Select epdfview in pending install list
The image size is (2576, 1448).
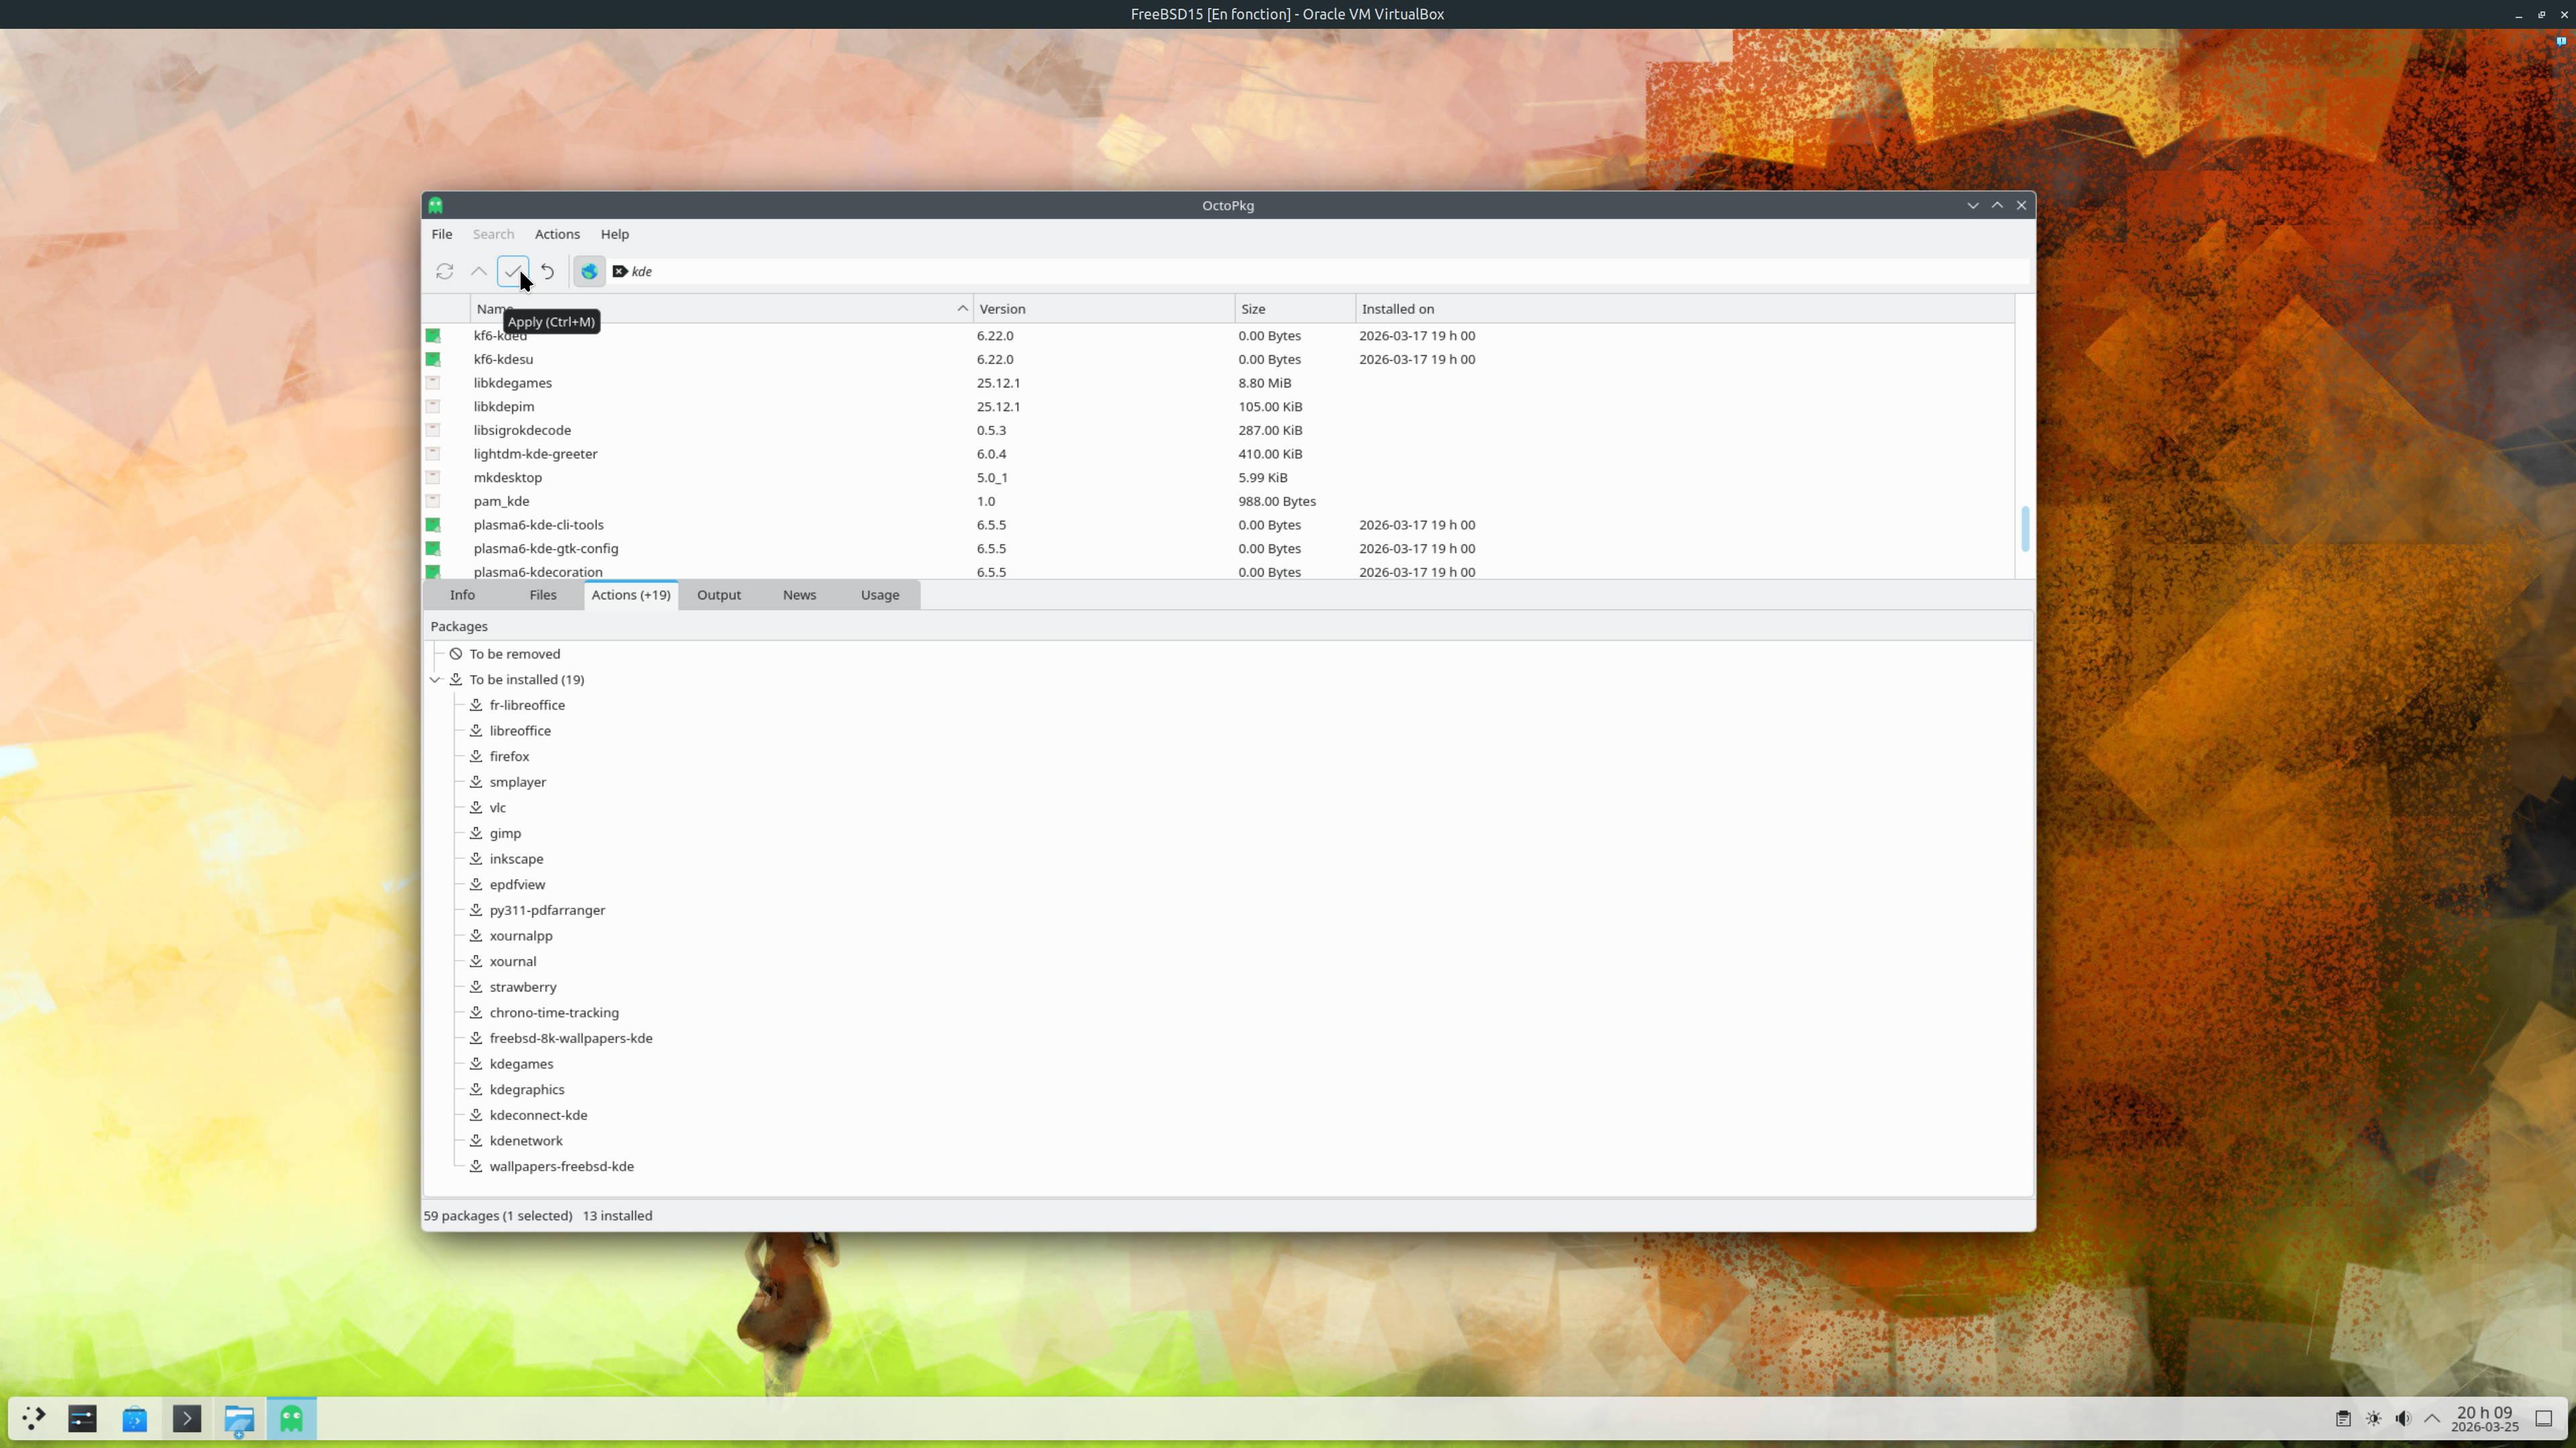point(517,884)
